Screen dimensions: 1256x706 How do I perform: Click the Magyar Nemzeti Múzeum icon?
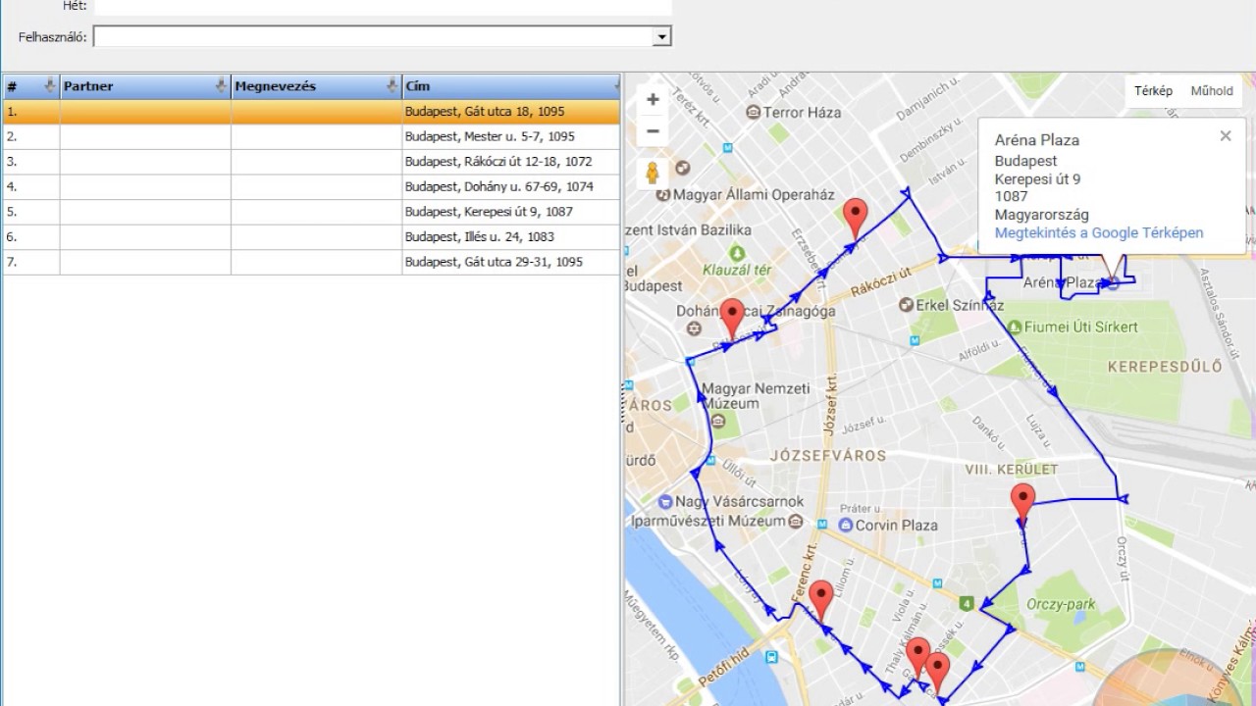tap(719, 422)
